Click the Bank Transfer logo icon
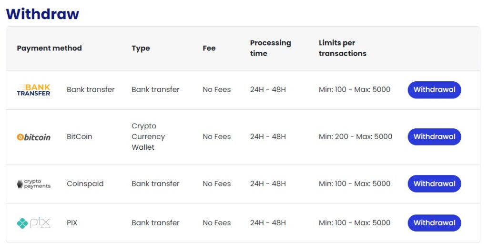Screen dimensions: 488x251 [x=33, y=90]
